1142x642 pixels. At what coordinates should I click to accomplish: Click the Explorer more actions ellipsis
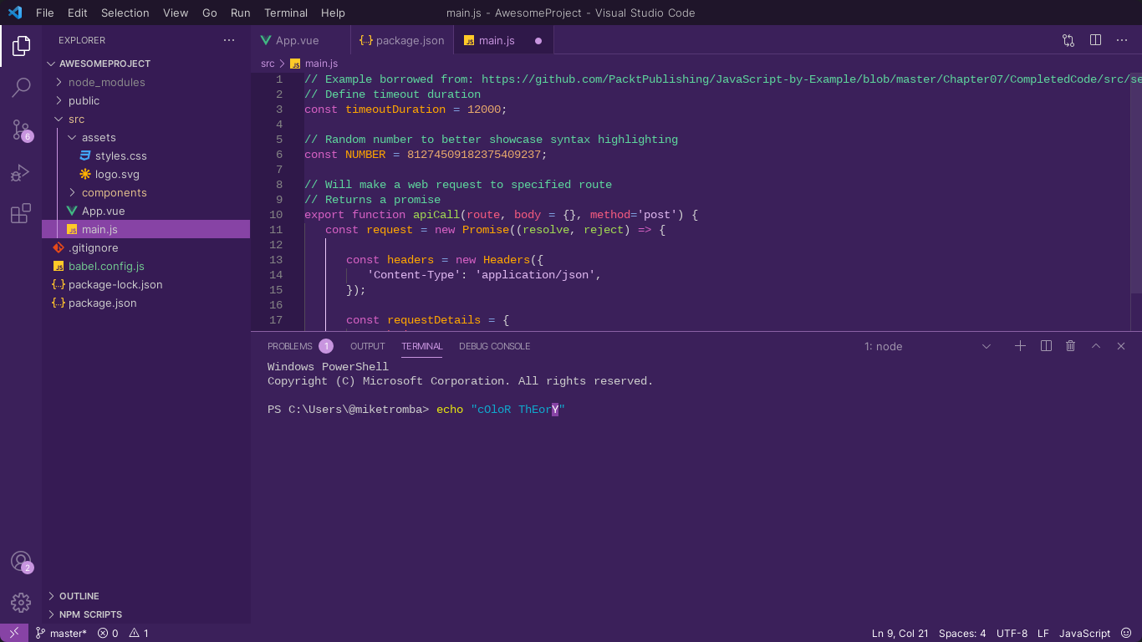pos(229,40)
